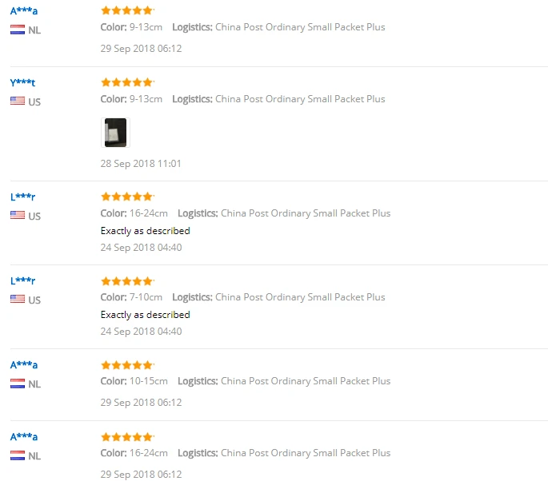Click US flag beside L***r's 16-24cm review

point(18,216)
